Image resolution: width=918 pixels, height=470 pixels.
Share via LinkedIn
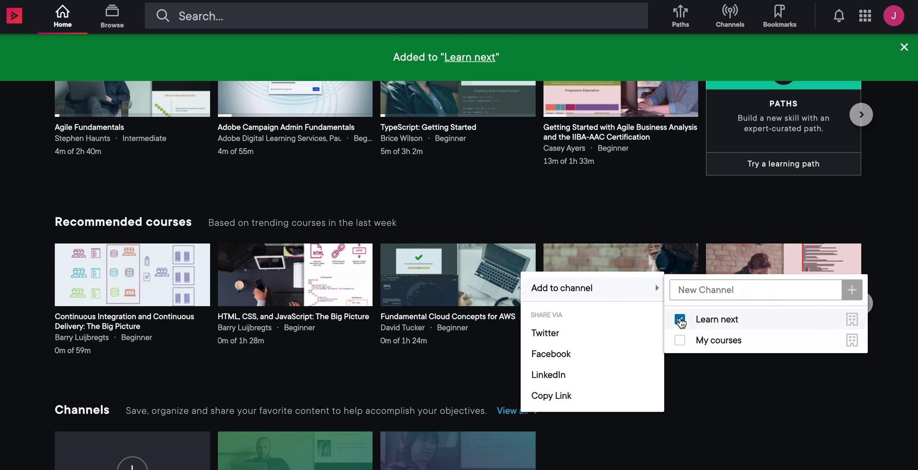point(548,375)
